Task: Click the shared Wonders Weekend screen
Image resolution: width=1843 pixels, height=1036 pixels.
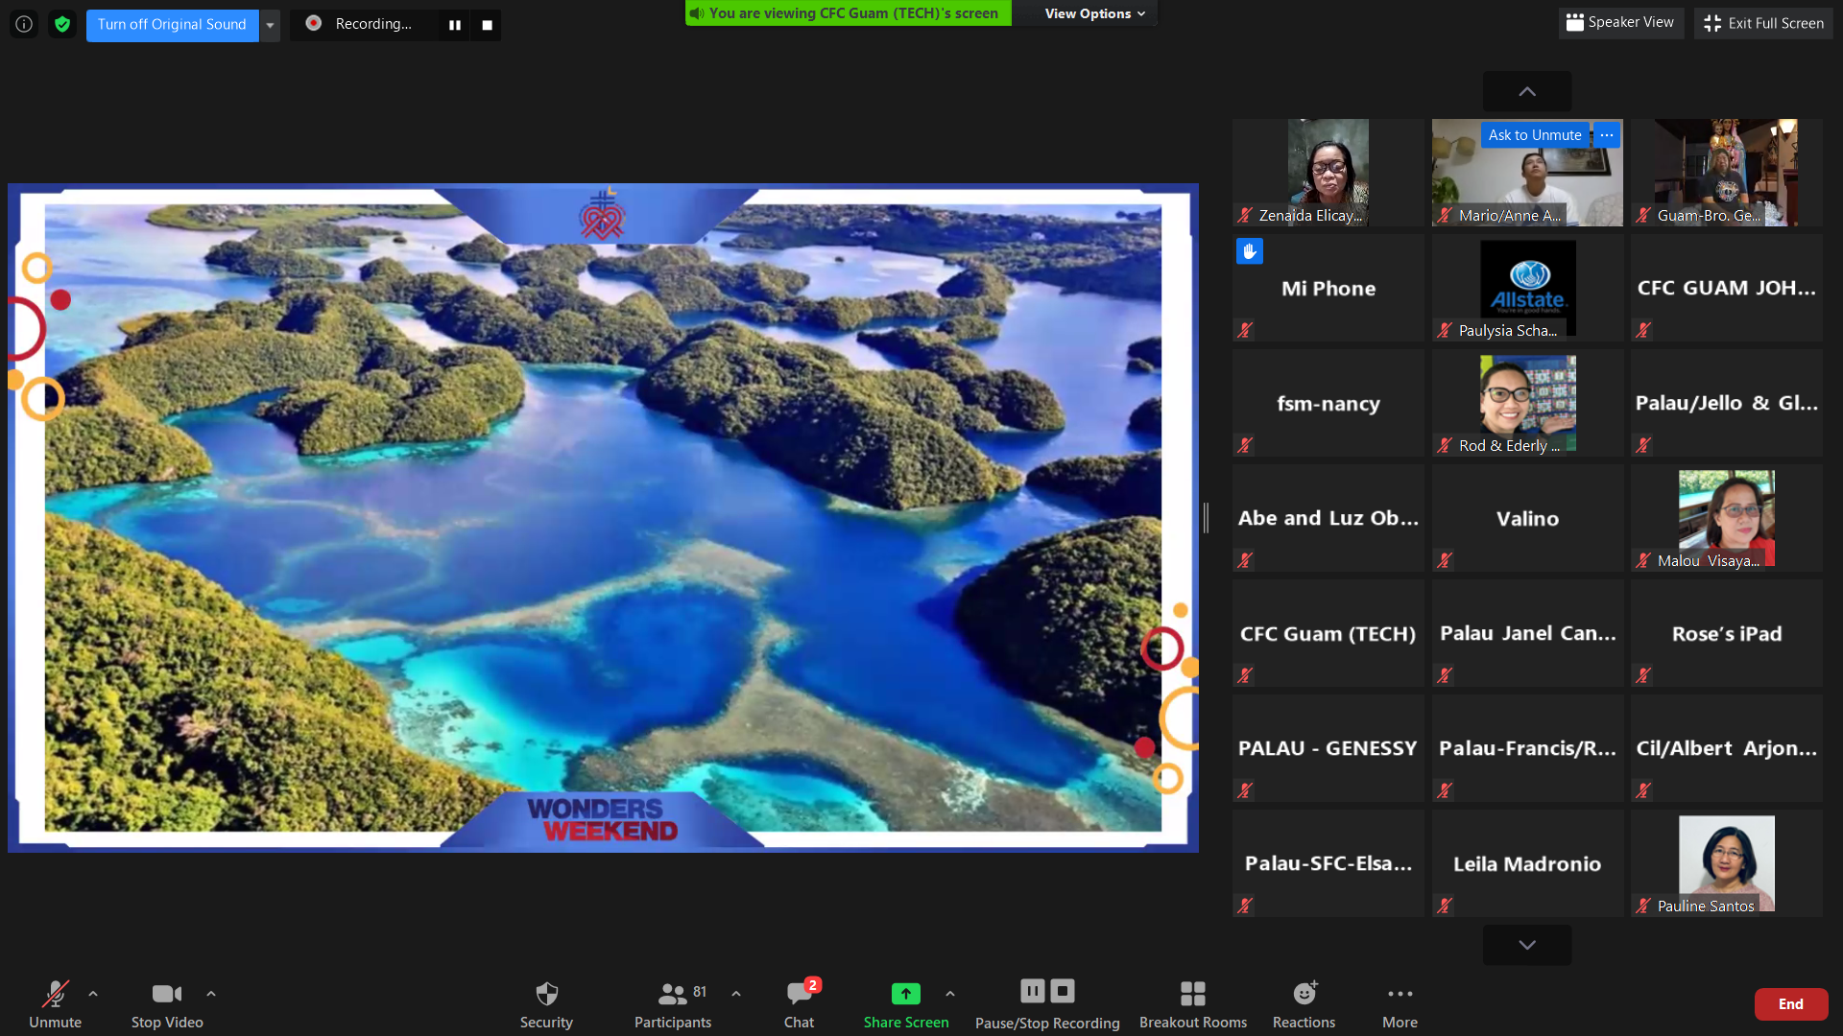Action: (x=603, y=518)
